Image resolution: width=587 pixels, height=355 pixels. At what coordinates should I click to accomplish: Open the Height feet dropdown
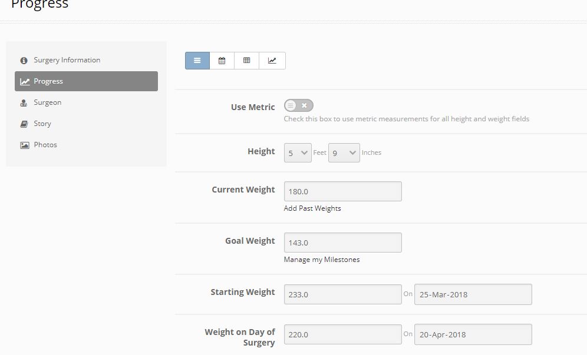[298, 152]
